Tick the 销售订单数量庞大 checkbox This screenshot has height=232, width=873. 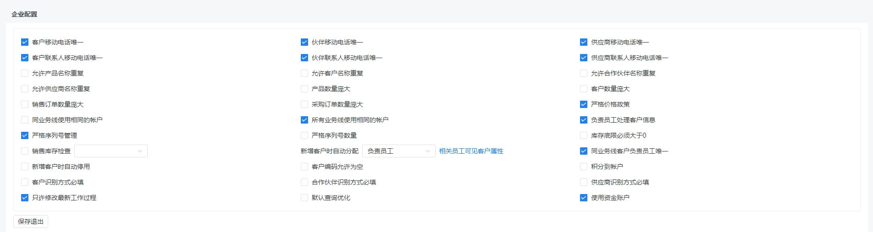(25, 104)
